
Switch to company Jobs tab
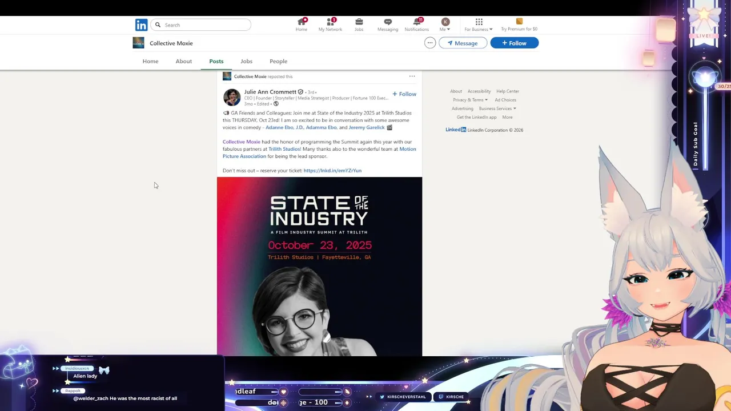246,61
